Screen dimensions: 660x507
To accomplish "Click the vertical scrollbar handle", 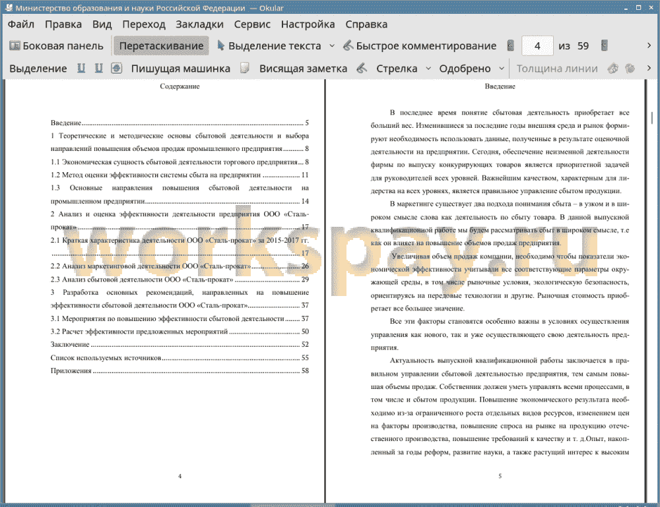I will [x=652, y=118].
